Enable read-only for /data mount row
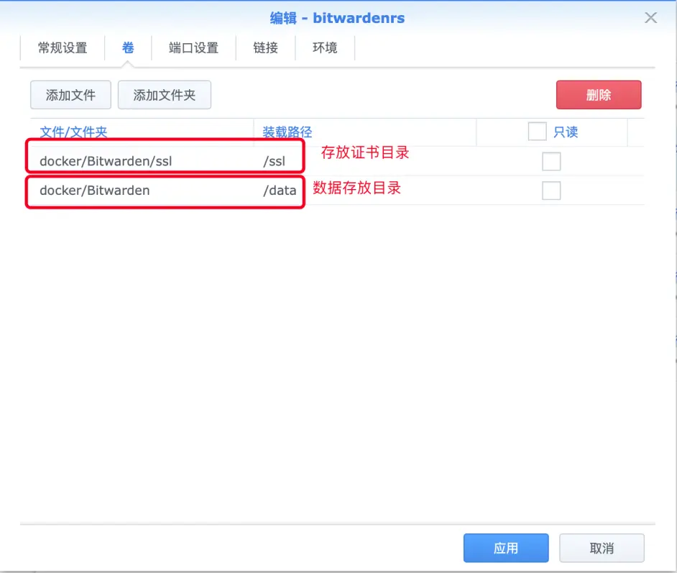This screenshot has width=677, height=573. 551,191
